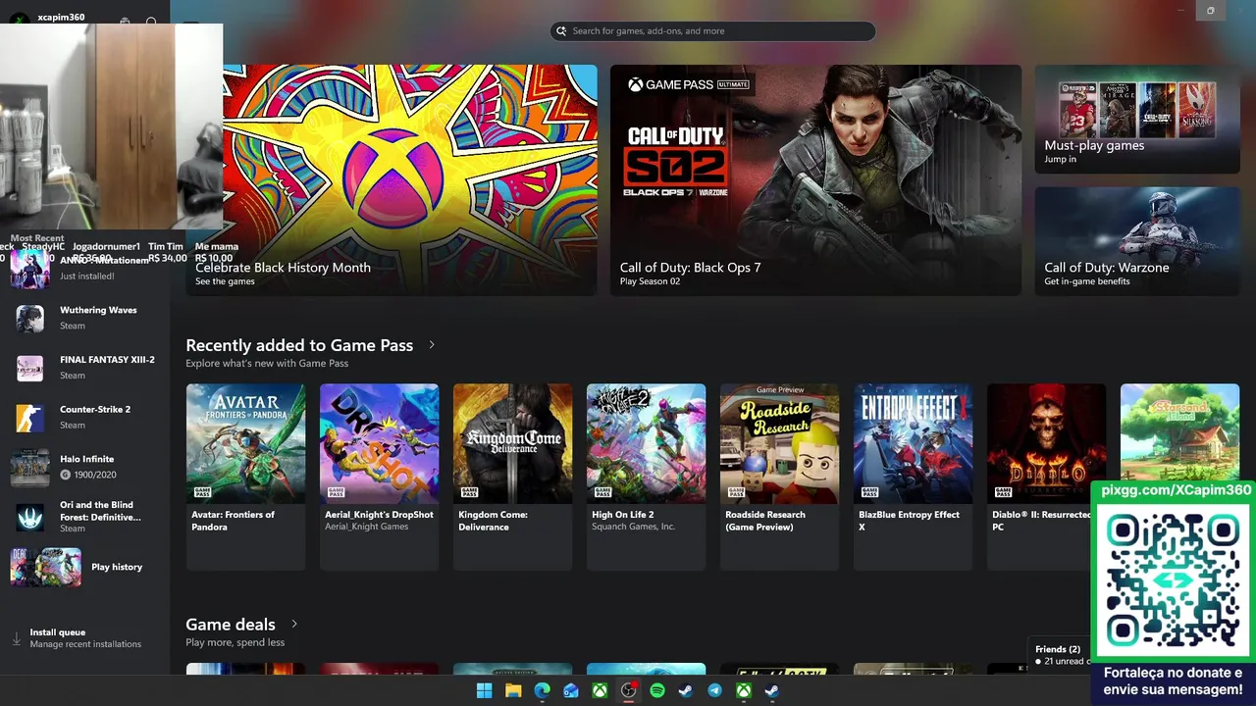This screenshot has width=1256, height=706.
Task: Select the Roadside Research game preview card
Action: [779, 477]
